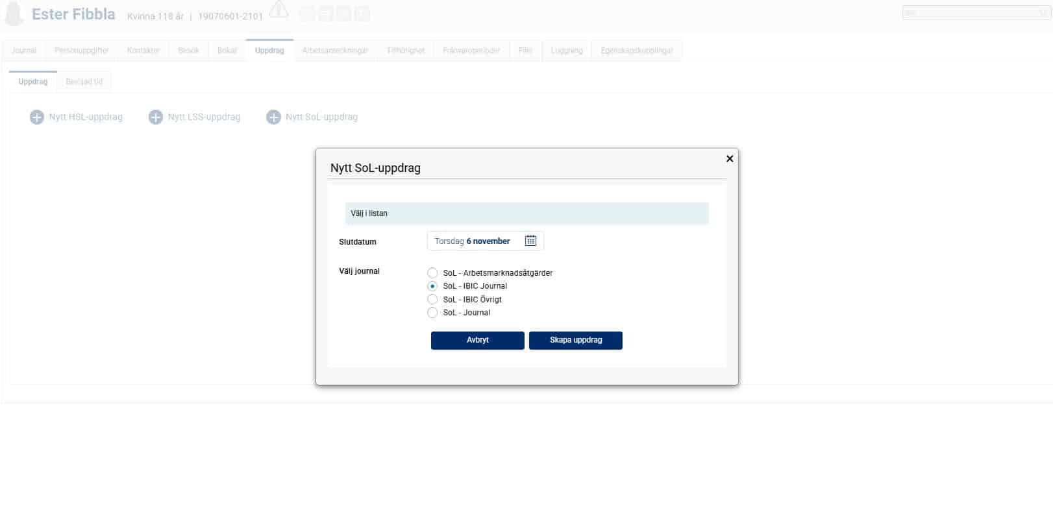The height and width of the screenshot is (521, 1053).
Task: Click Avbryt to cancel the dialog
Action: click(477, 340)
